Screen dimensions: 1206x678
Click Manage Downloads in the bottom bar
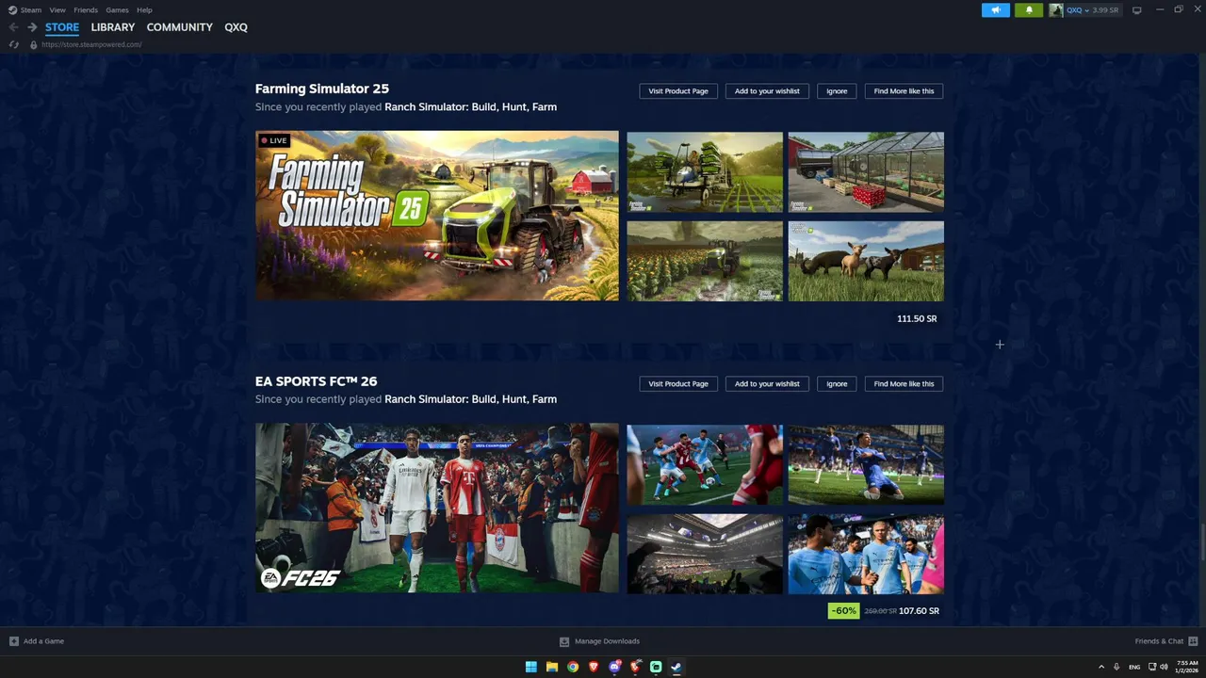tap(607, 641)
